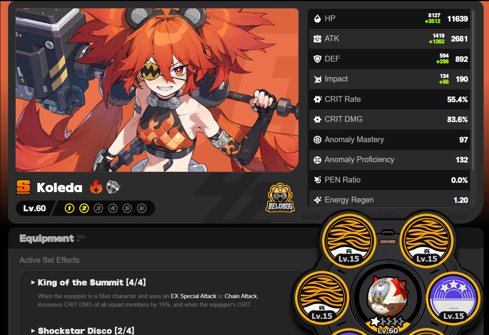The image size is (489, 335).
Task: Click the PEN Ratio value 0.0%
Action: pyautogui.click(x=459, y=180)
